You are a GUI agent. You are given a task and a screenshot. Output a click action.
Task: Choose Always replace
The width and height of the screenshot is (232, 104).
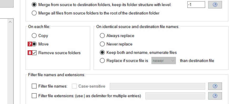coord(102,36)
